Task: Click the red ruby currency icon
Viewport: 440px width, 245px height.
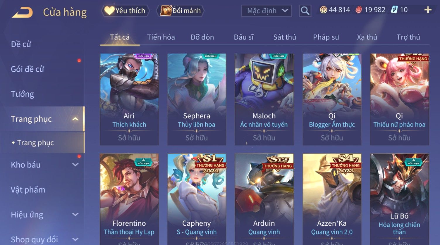Action: pos(359,10)
